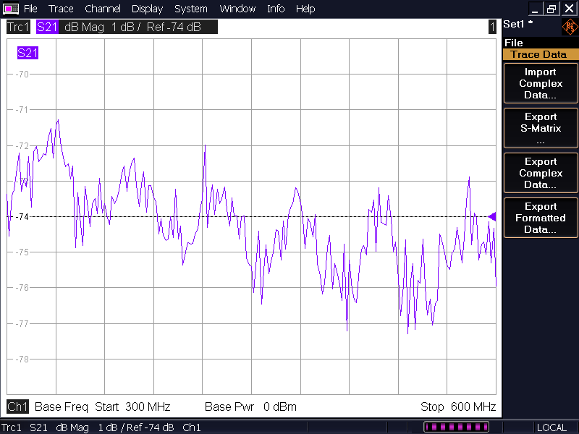Viewport: 579px width, 434px height.
Task: Click the minimize window button
Action: point(535,9)
